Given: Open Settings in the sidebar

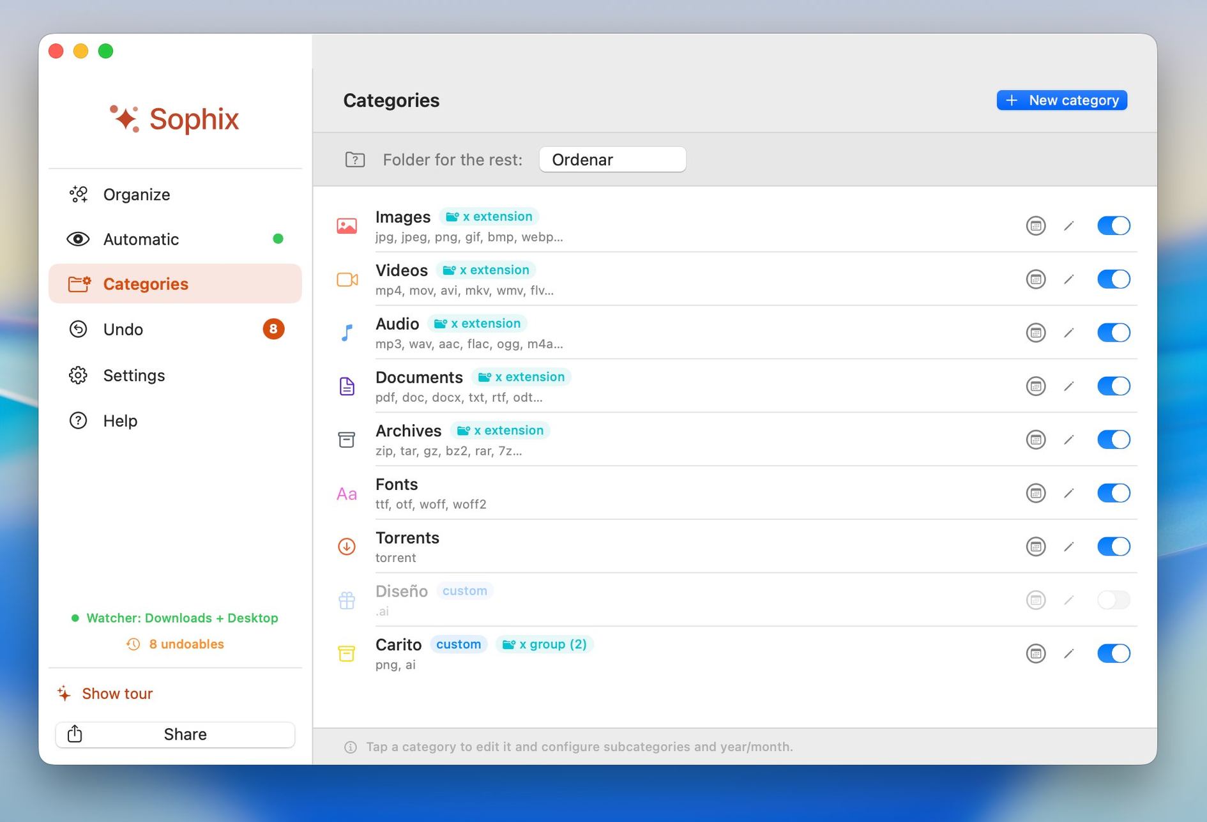Looking at the screenshot, I should tap(175, 375).
